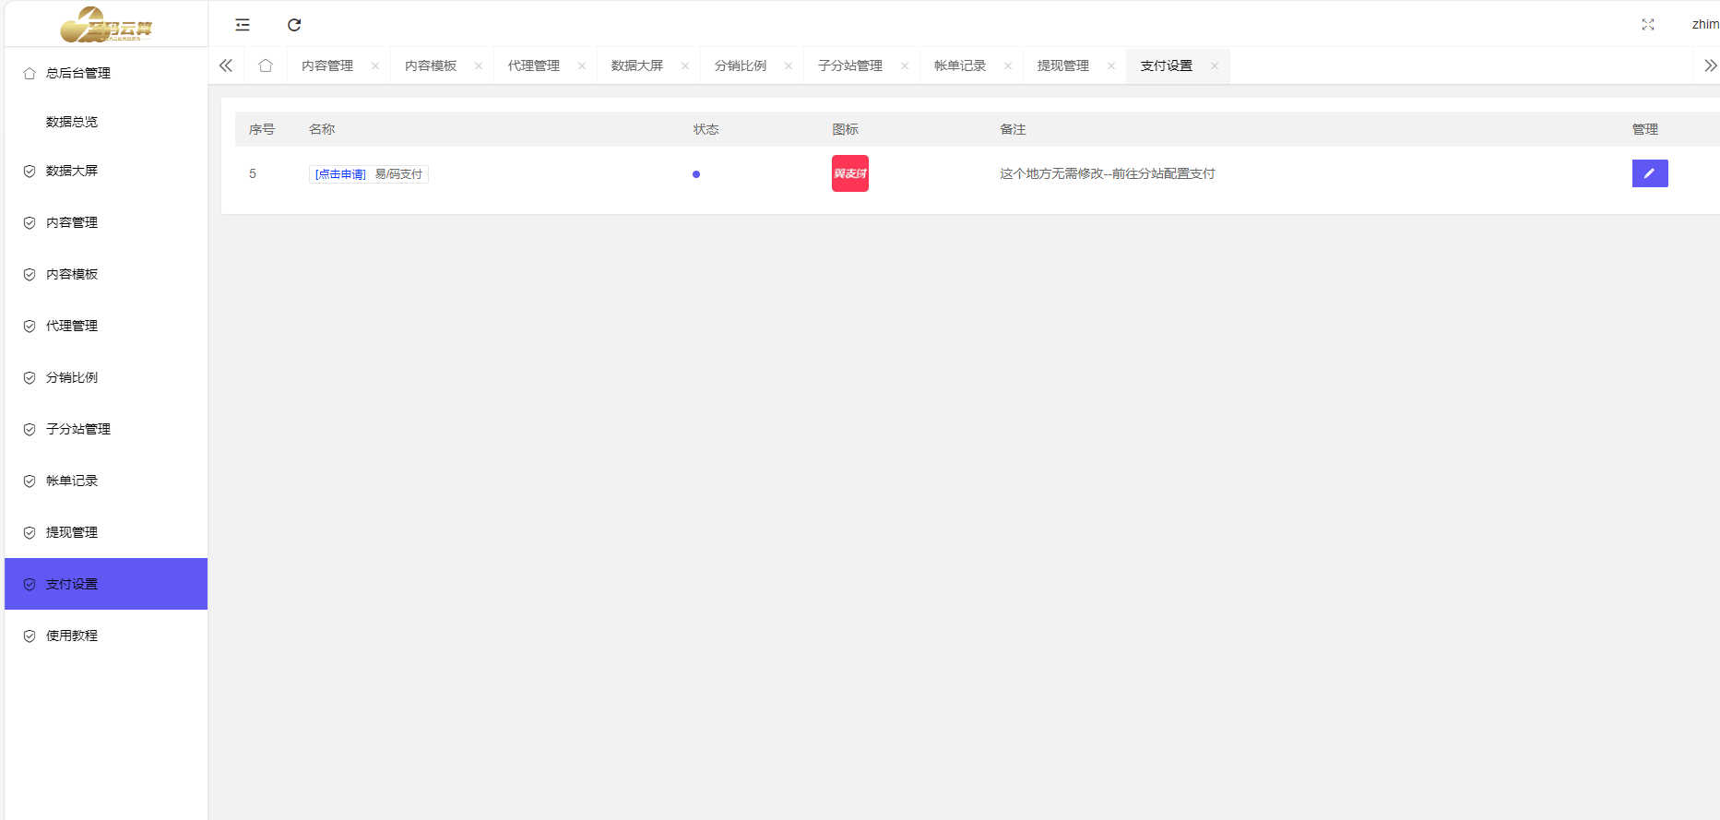Go to the home tab icon
Screen dimensions: 1720x820
[x=266, y=65]
